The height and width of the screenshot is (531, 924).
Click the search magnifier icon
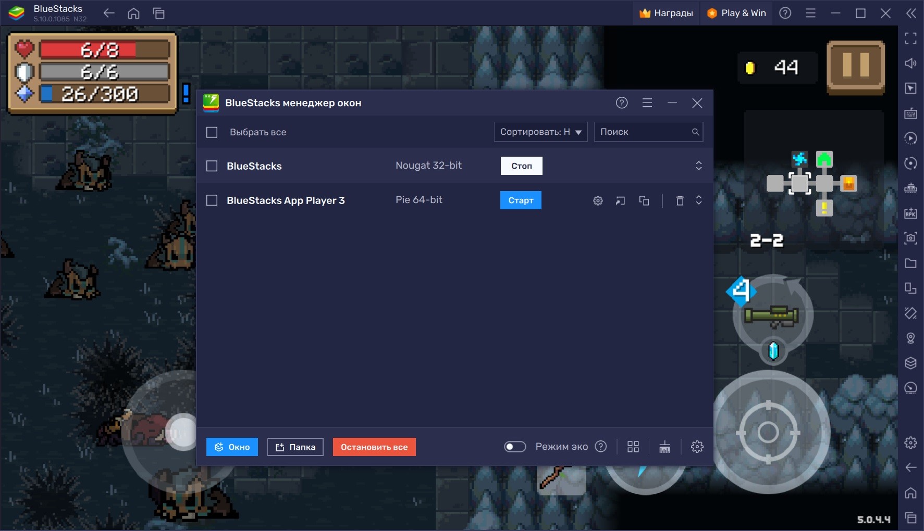[x=695, y=132]
